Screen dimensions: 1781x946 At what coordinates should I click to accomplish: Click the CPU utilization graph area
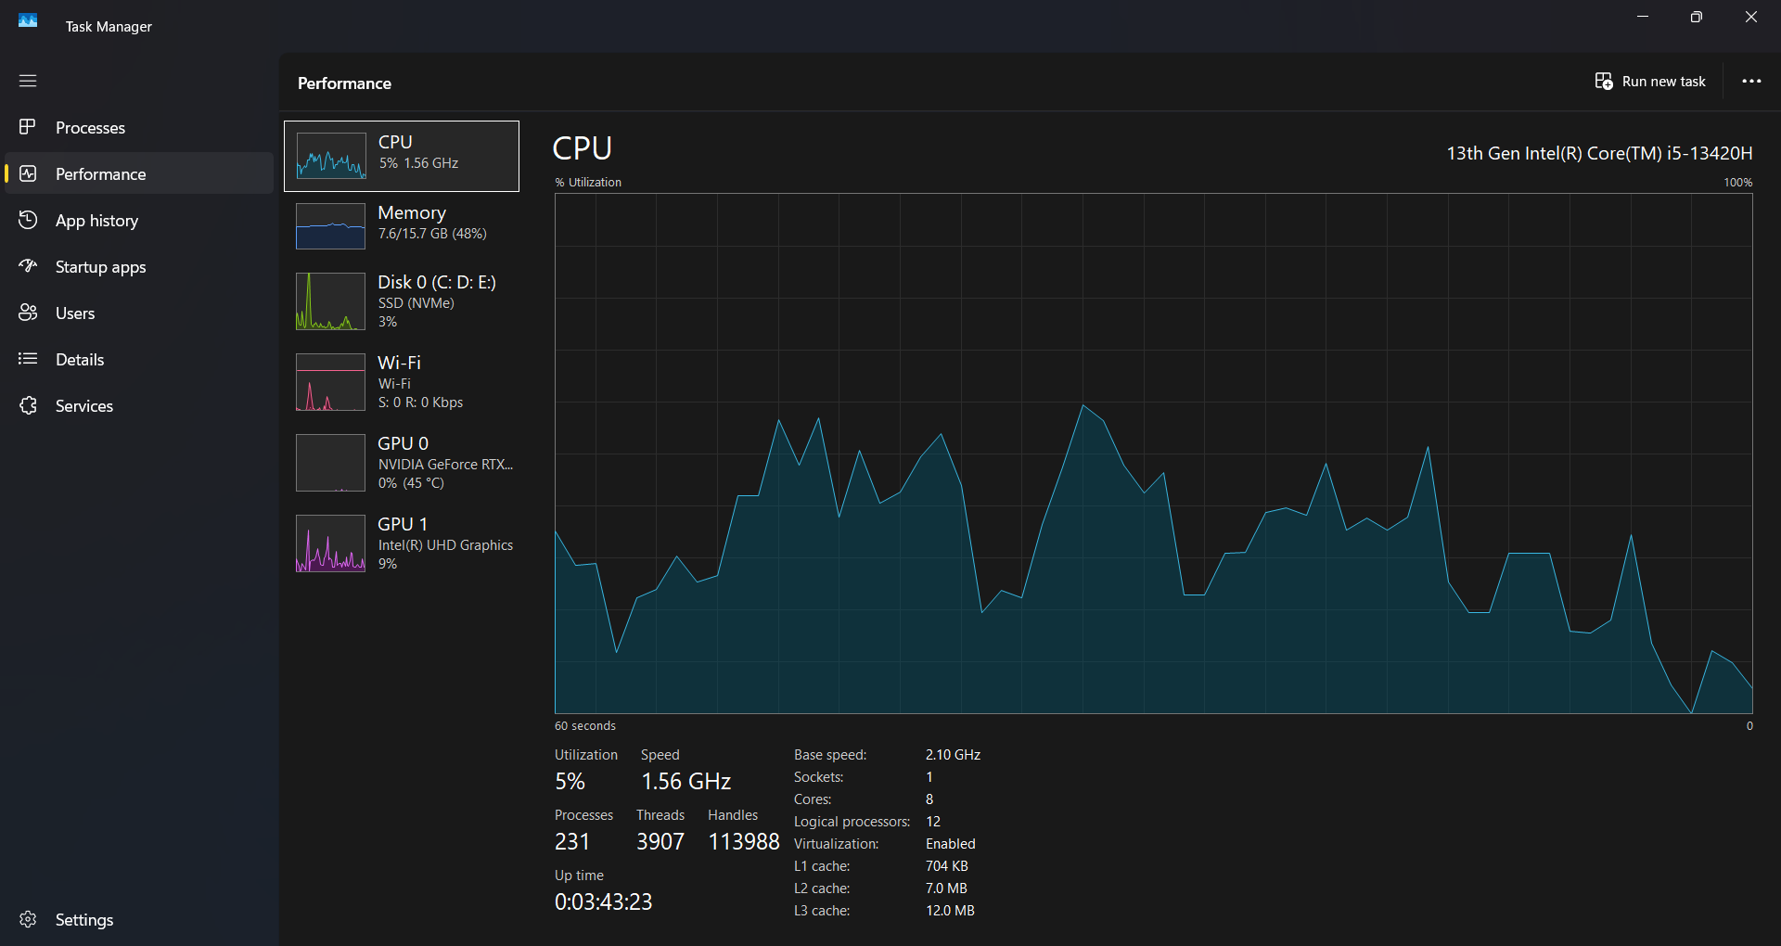[x=1153, y=454]
